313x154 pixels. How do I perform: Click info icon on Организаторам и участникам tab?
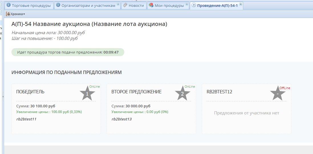click(58, 5)
